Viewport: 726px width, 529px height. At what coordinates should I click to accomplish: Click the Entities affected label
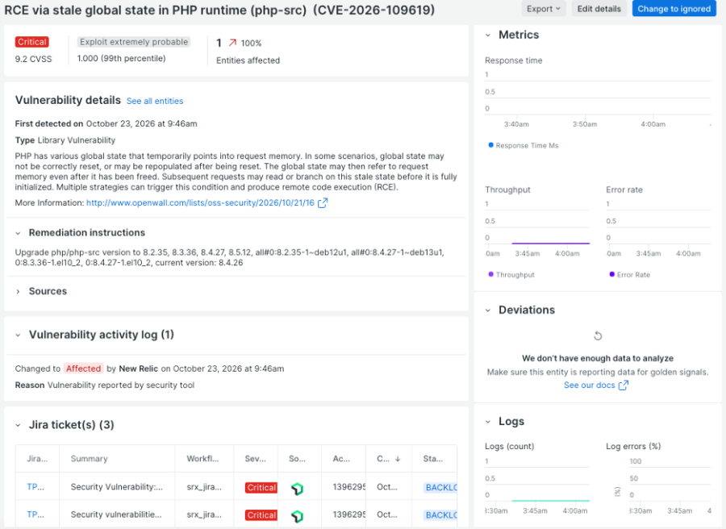click(x=248, y=60)
